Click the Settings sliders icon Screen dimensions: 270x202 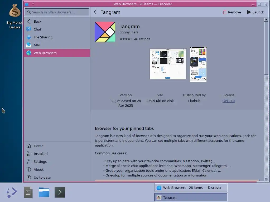click(29, 161)
